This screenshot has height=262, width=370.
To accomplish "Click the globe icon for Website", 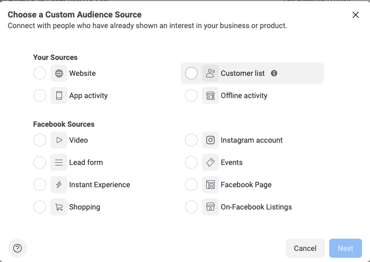I will pos(59,73).
